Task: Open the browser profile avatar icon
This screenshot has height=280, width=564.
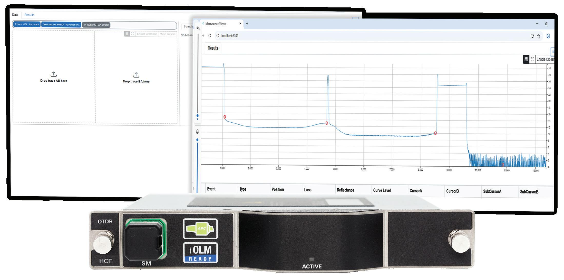Action: (548, 36)
